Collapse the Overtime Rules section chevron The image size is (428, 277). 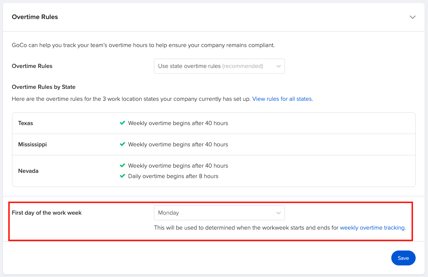(412, 17)
